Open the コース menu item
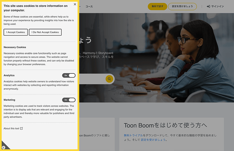Image resolution: width=234 pixels, height=151 pixels. (x=89, y=7)
